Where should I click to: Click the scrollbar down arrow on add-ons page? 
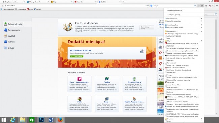click(216, 114)
